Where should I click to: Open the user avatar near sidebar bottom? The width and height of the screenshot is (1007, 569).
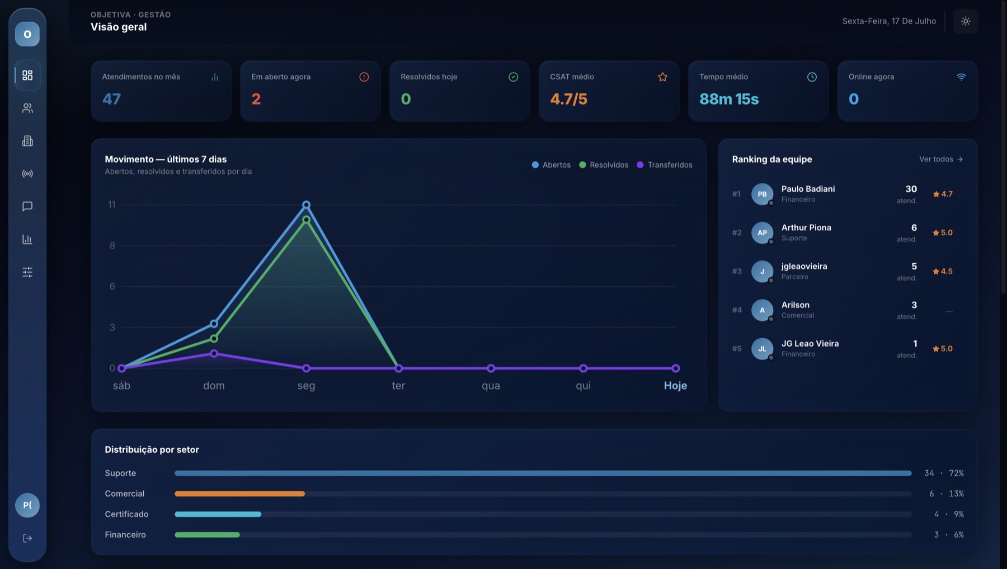[27, 505]
